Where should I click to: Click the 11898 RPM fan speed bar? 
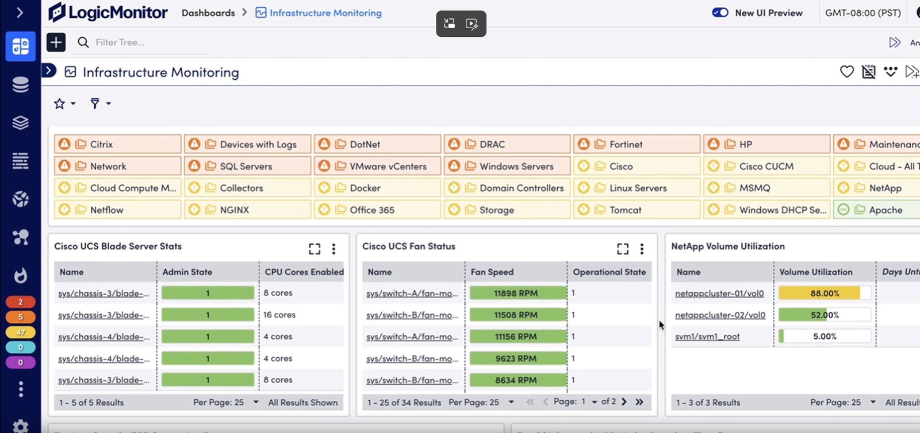(517, 293)
